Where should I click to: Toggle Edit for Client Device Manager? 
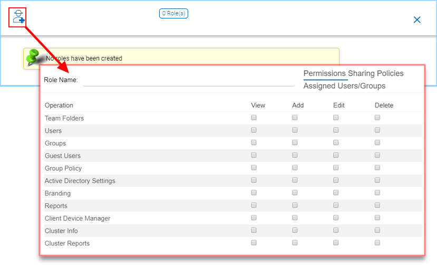pos(336,218)
